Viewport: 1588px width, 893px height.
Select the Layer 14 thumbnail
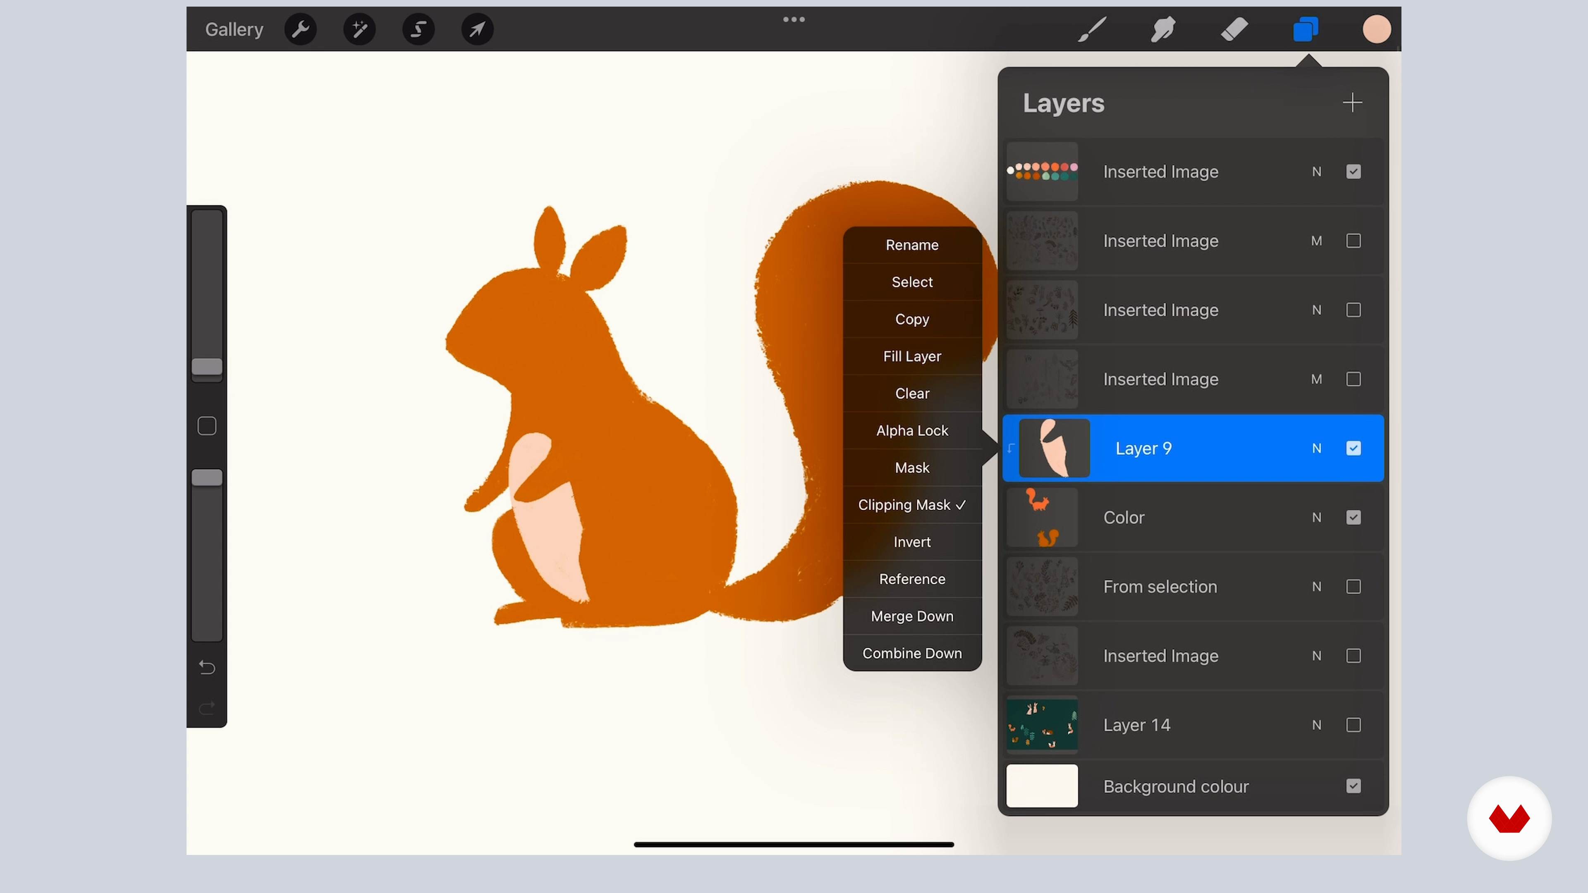1042,725
